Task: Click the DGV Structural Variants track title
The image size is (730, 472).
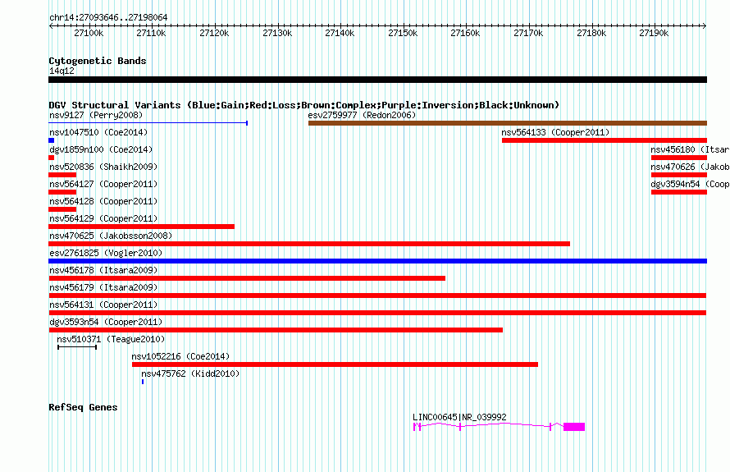Action: click(304, 105)
